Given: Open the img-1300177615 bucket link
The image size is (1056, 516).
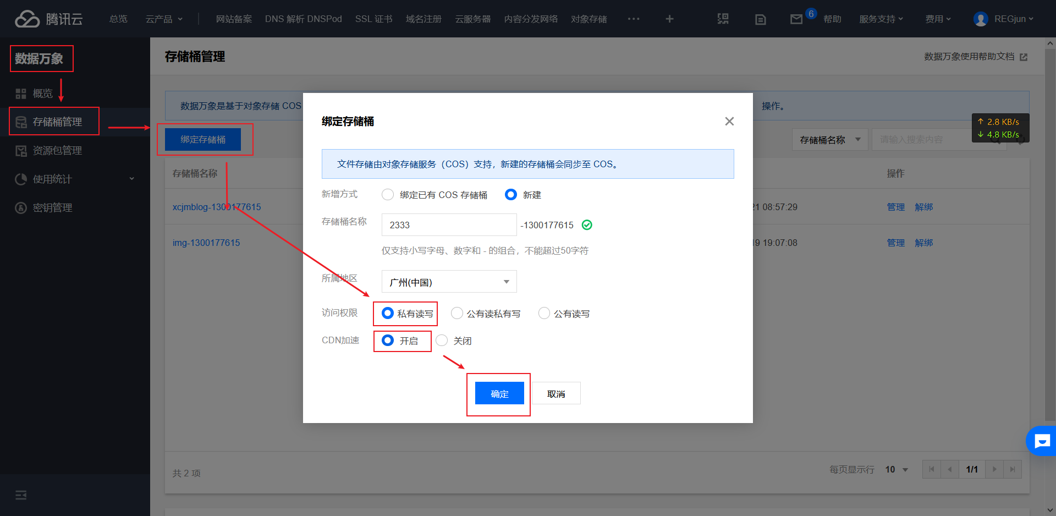Looking at the screenshot, I should [x=206, y=243].
